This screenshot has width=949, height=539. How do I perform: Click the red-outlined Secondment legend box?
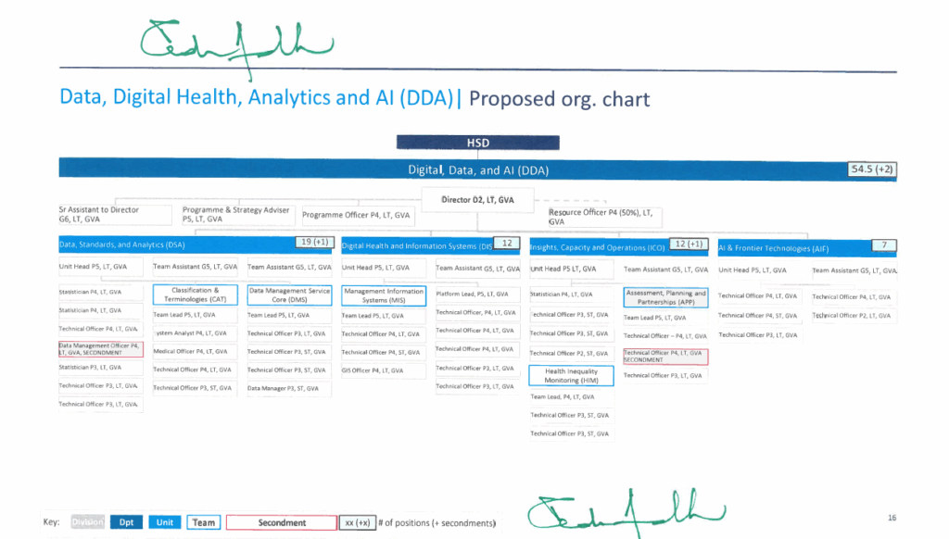pos(281,522)
